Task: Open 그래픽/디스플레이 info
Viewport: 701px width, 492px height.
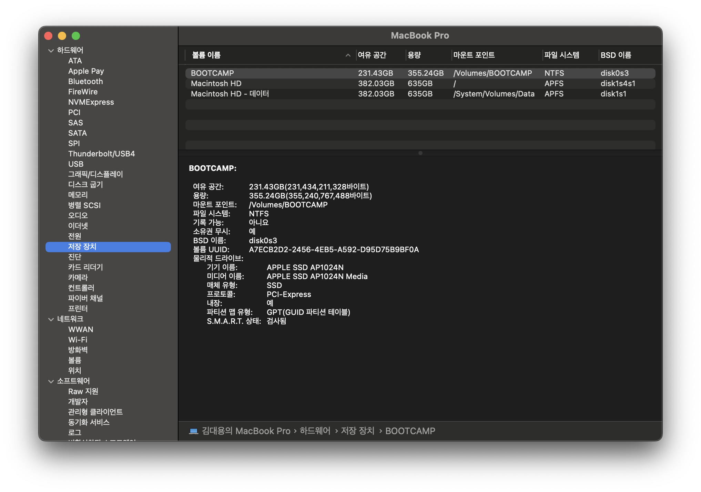Action: coord(95,174)
